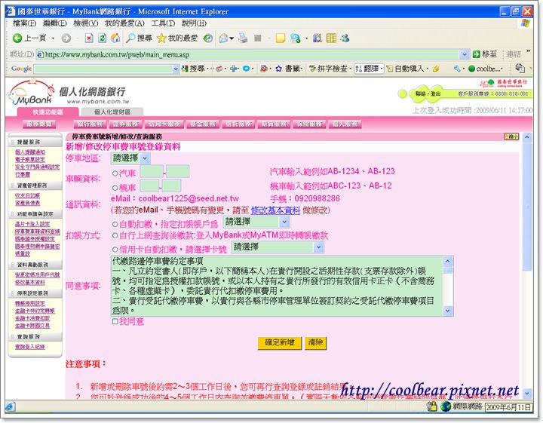Select the 汽車 (car) radio button
Viewport: 543px width, 423px height.
(115, 173)
